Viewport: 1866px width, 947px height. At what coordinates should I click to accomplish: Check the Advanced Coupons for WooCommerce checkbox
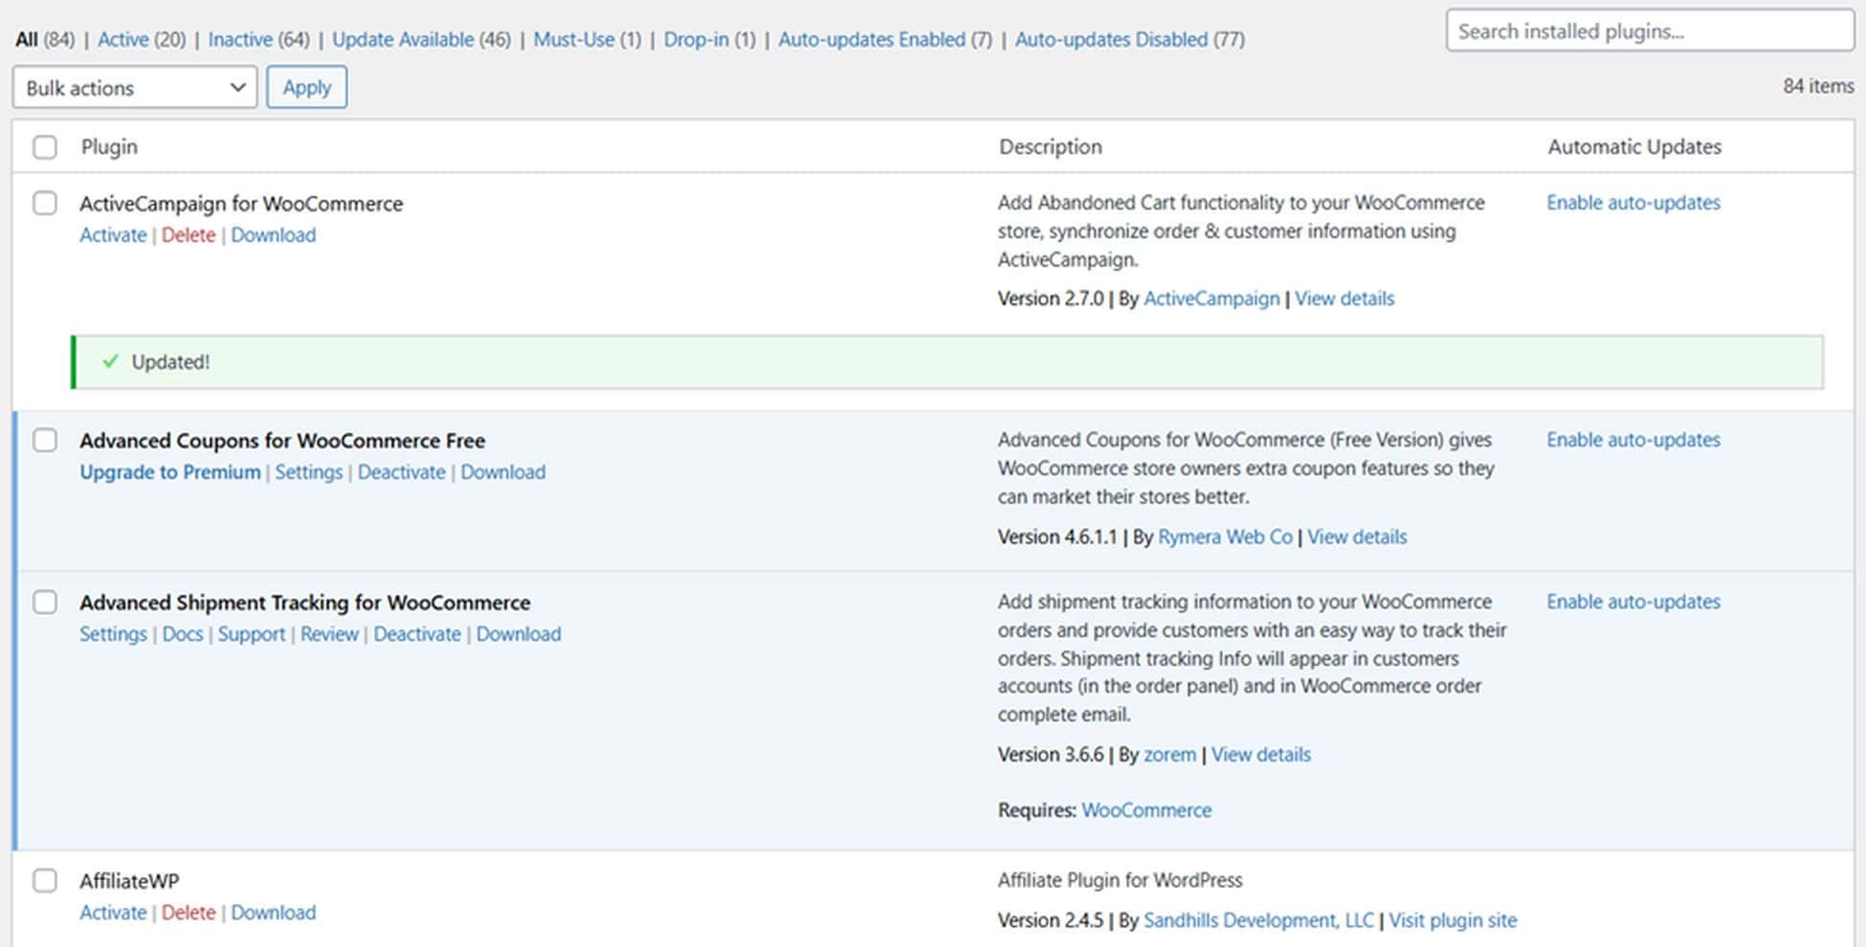(x=45, y=439)
